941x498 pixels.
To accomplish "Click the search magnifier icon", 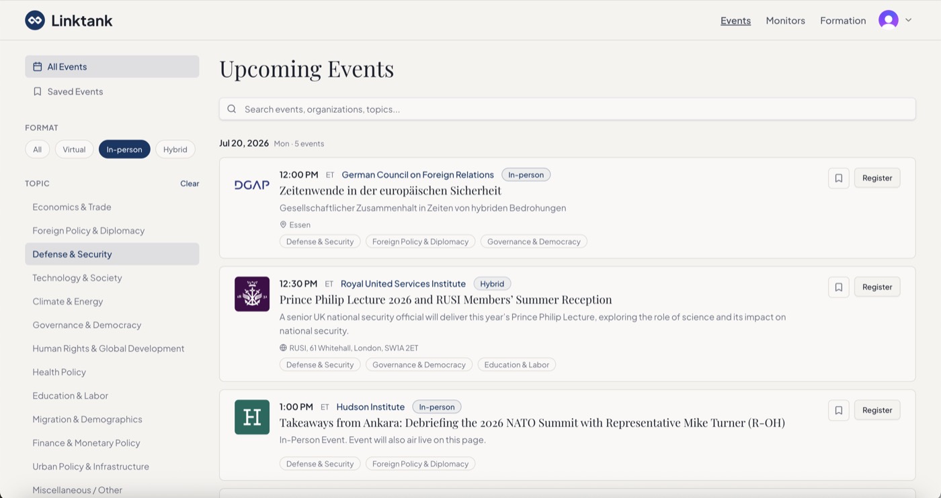I will [x=232, y=109].
